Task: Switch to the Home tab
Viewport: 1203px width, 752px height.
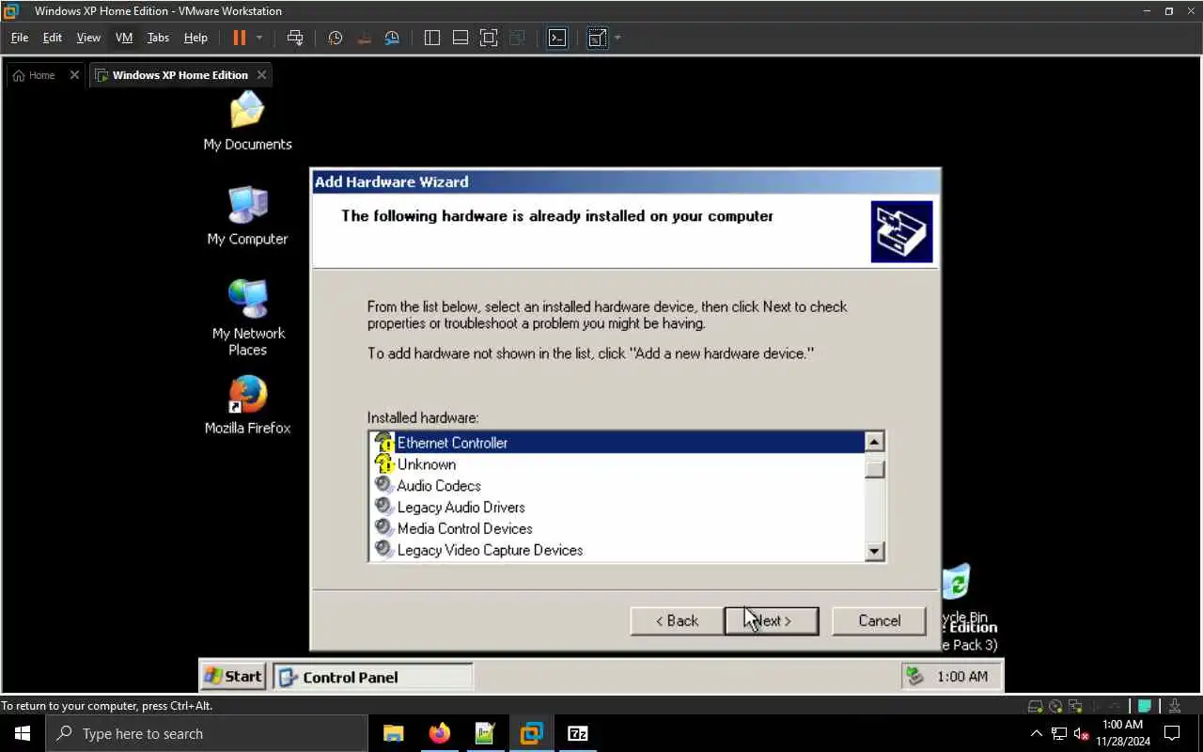Action: tap(35, 75)
